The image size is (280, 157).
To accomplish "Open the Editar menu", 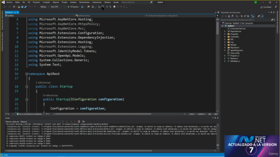I will [17, 2].
